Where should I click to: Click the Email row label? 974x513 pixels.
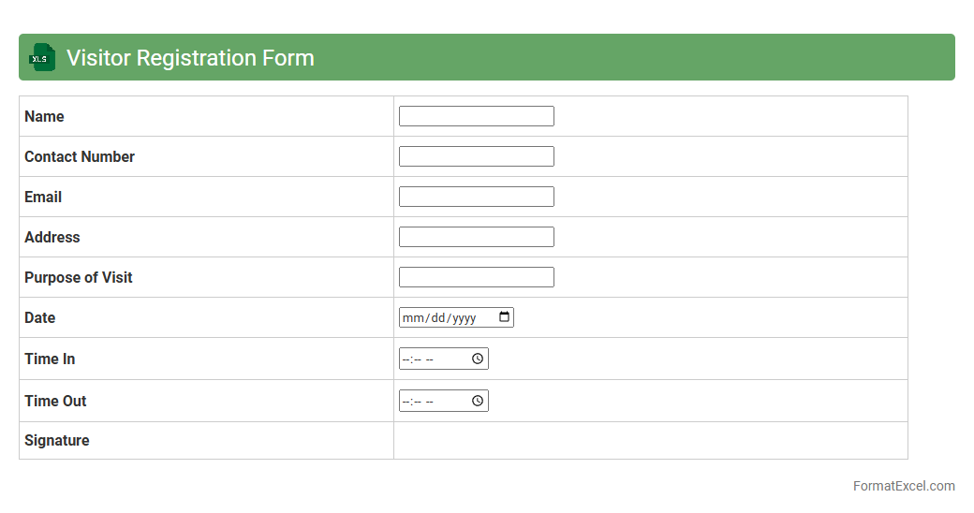click(43, 197)
